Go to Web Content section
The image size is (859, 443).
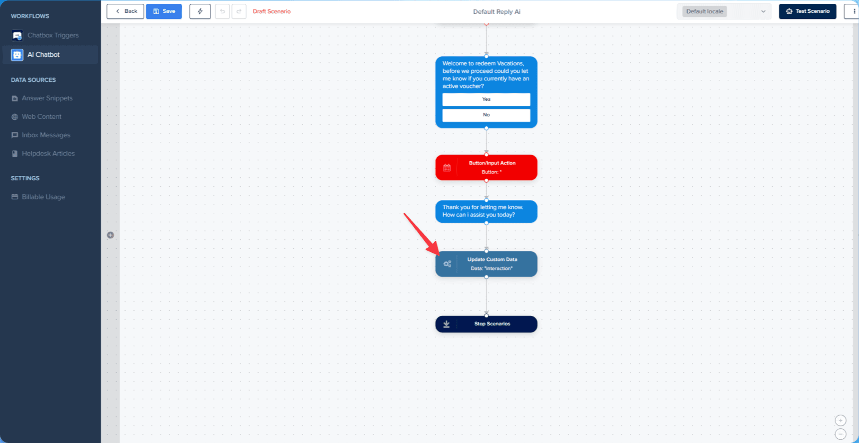(x=42, y=117)
